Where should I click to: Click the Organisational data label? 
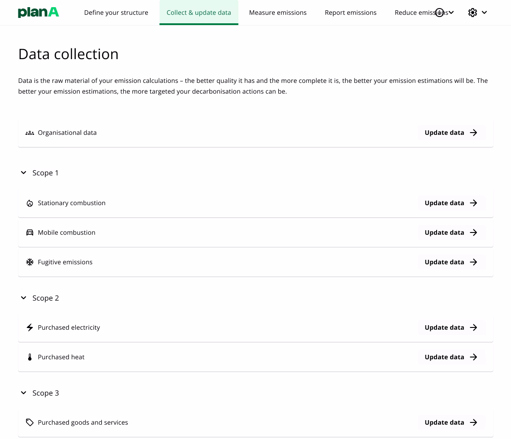67,133
